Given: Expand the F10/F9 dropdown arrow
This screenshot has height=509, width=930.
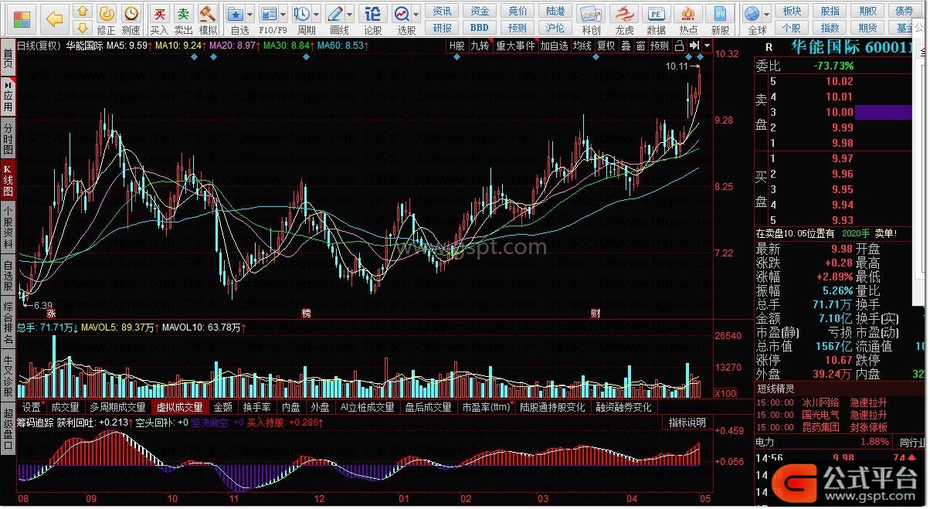Looking at the screenshot, I should 283,14.
